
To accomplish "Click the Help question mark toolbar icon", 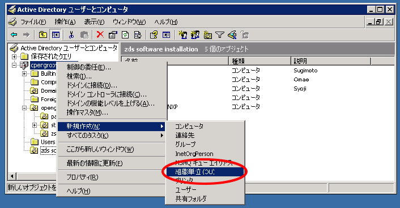I will click(x=154, y=34).
